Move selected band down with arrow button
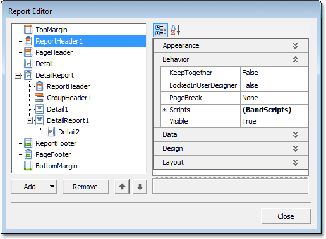Viewport: 326px width, 239px height. pos(140,187)
